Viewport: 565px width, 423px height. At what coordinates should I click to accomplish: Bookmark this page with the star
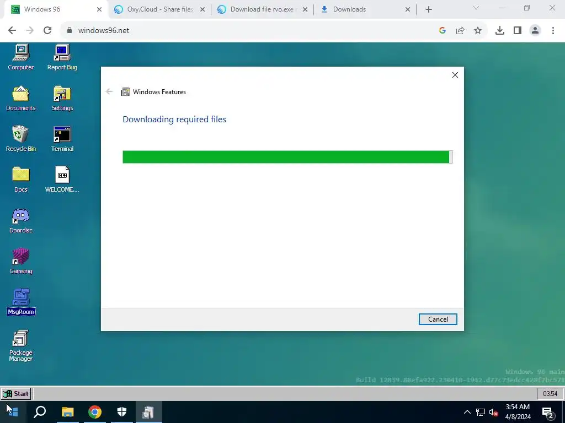coord(478,30)
